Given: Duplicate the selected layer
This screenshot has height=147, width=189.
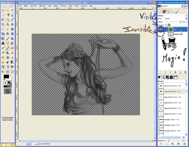Looking at the screenshot, I should 175,72.
